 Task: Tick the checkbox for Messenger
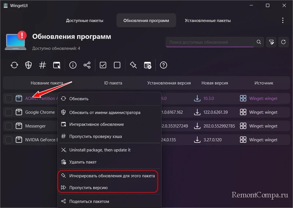click(8, 126)
